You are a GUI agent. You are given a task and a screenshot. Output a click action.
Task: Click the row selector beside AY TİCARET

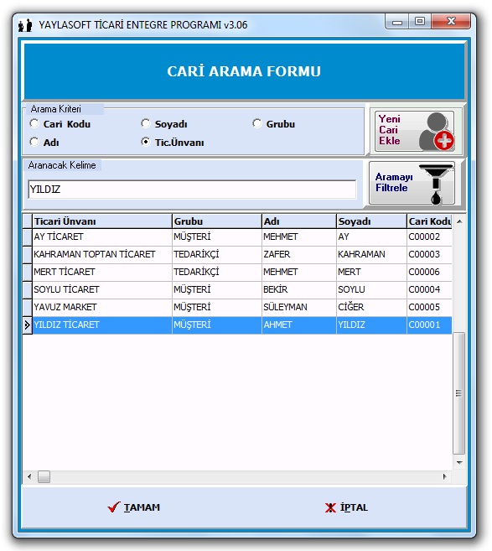(x=27, y=237)
